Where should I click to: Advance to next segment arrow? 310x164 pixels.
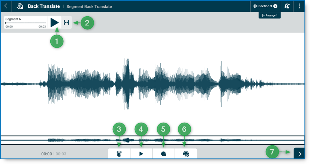tap(299, 154)
